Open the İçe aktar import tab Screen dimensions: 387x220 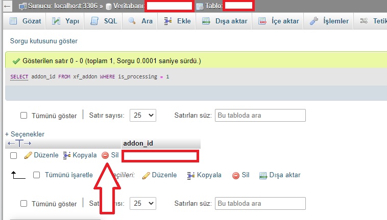[279, 21]
